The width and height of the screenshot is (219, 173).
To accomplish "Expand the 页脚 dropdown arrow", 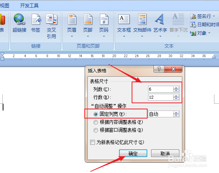I will point(88,37).
